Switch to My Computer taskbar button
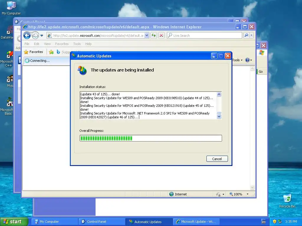This screenshot has width=302, height=226. pyautogui.click(x=55, y=222)
